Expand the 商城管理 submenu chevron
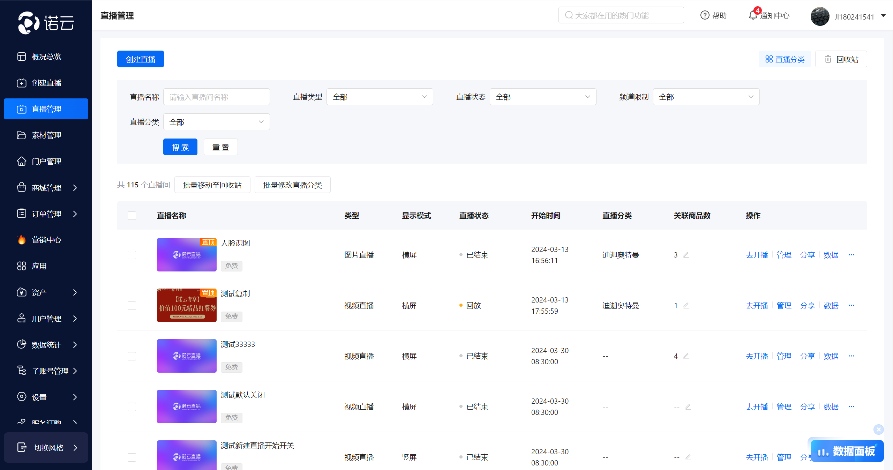The width and height of the screenshot is (893, 470). tap(75, 188)
